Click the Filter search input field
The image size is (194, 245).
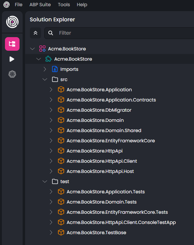(x=124, y=33)
